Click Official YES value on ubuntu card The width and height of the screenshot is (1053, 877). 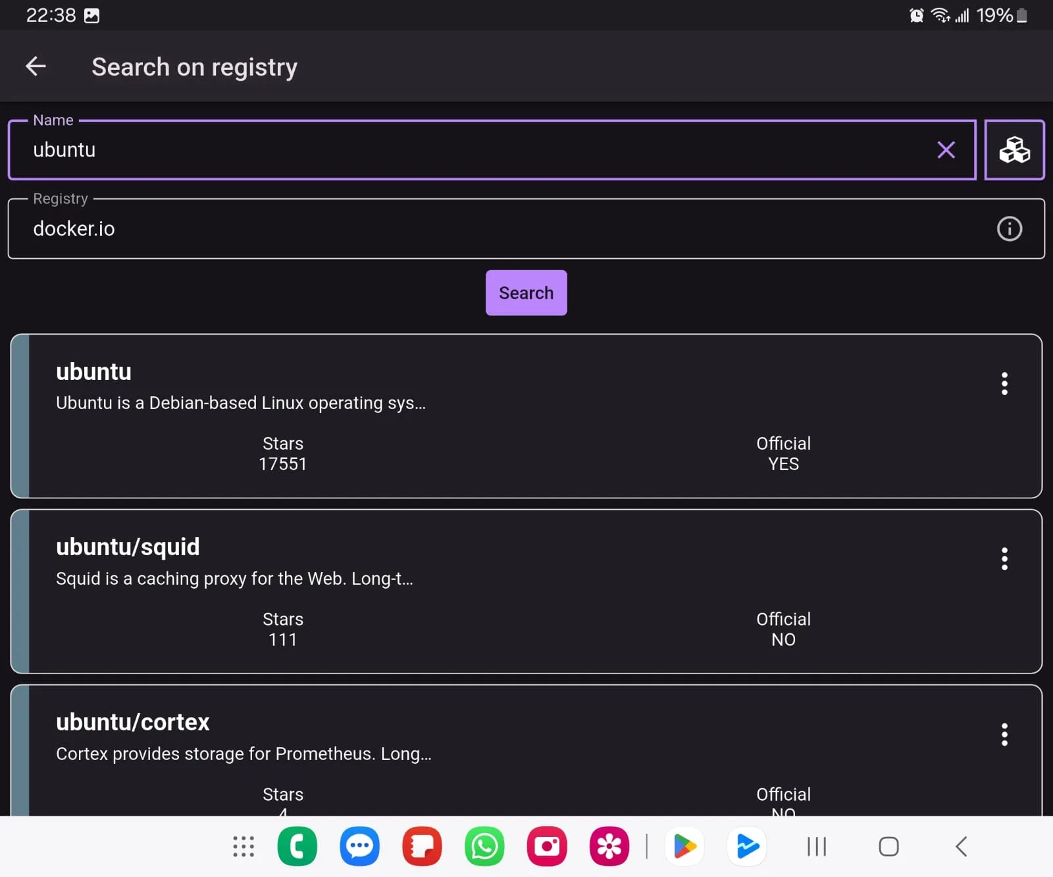[783, 464]
